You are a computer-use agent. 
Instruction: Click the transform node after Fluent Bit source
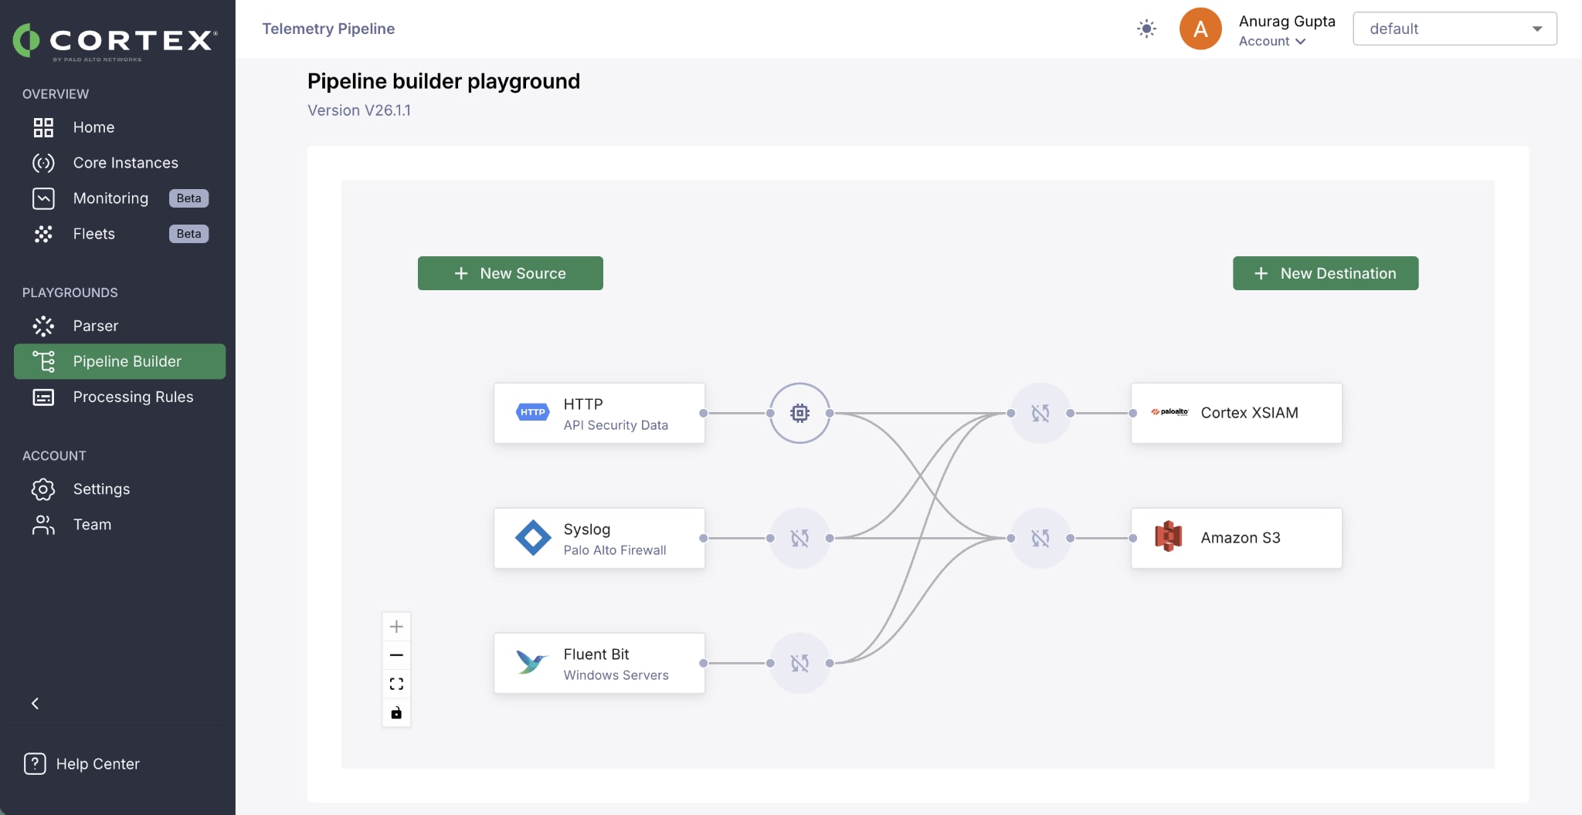point(799,663)
